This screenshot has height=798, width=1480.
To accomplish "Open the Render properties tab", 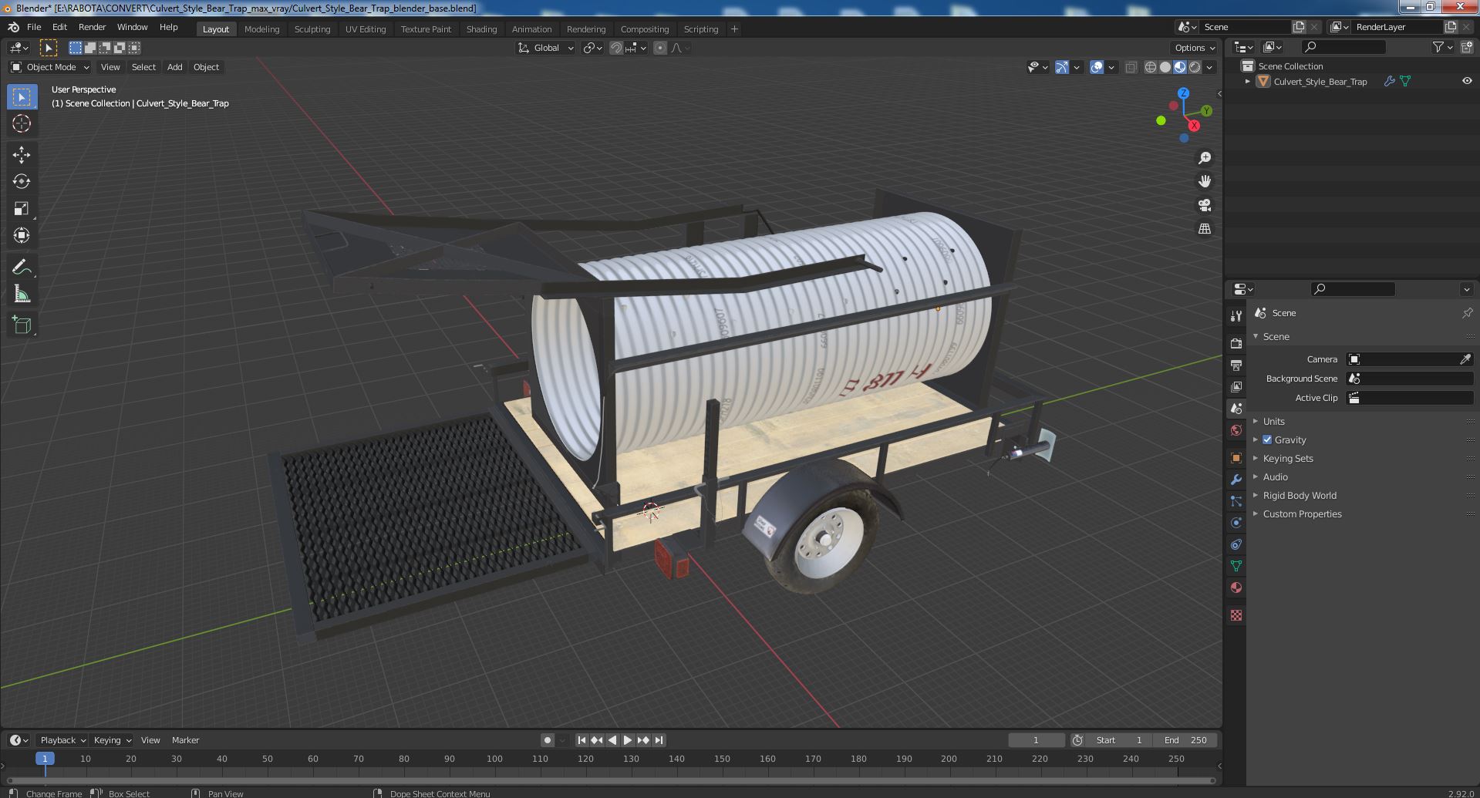I will [x=1236, y=343].
